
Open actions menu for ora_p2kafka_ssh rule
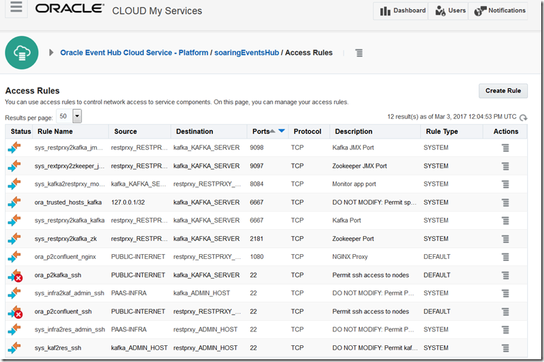[506, 275]
